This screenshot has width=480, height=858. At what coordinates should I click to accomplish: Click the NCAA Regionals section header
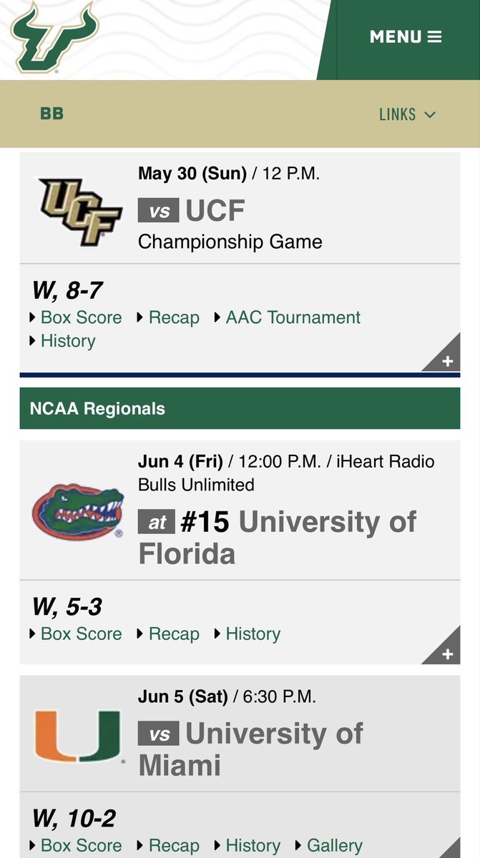pos(240,409)
